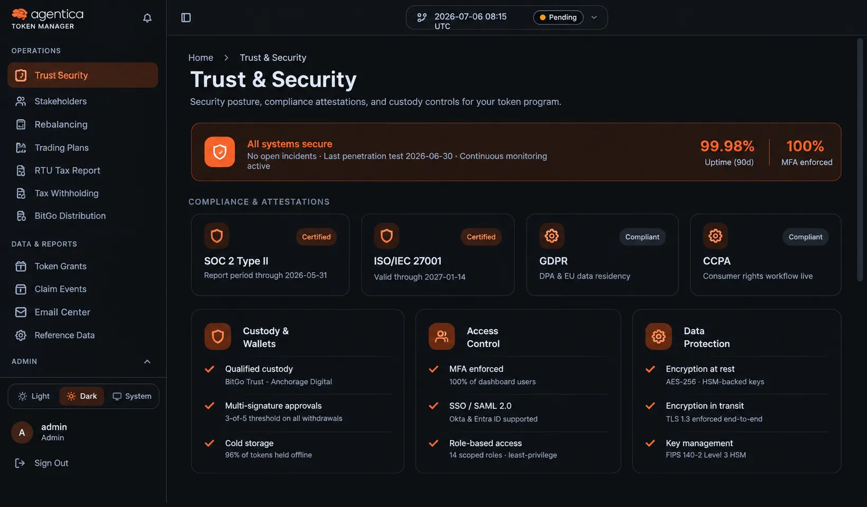Click the Certified badge on SOC 2 card
The image size is (867, 507).
click(x=316, y=237)
